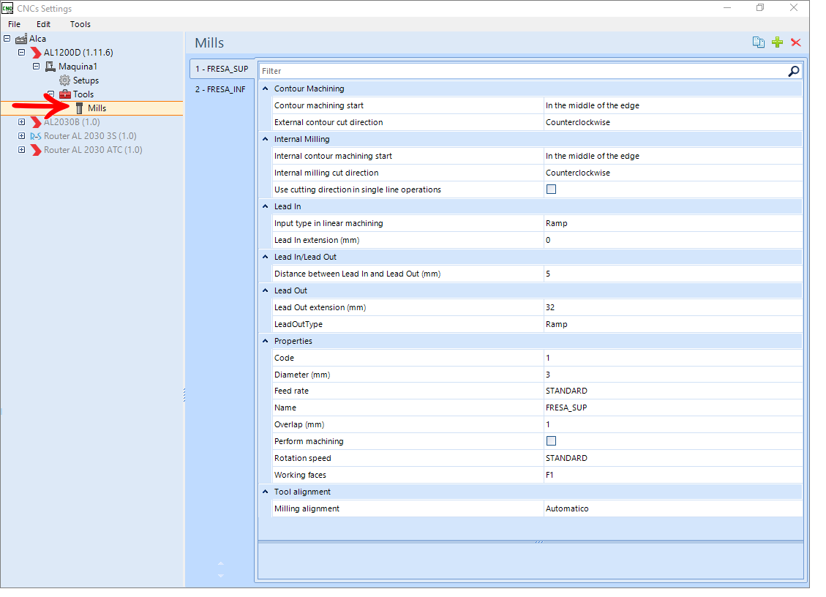The height and width of the screenshot is (597, 826).
Task: Toggle Use cutting direction in single line checkbox
Action: point(551,189)
